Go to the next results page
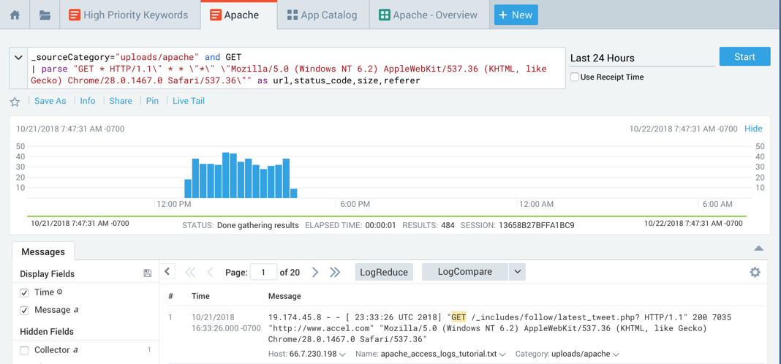Screen dimensions: 781x364 315,272
